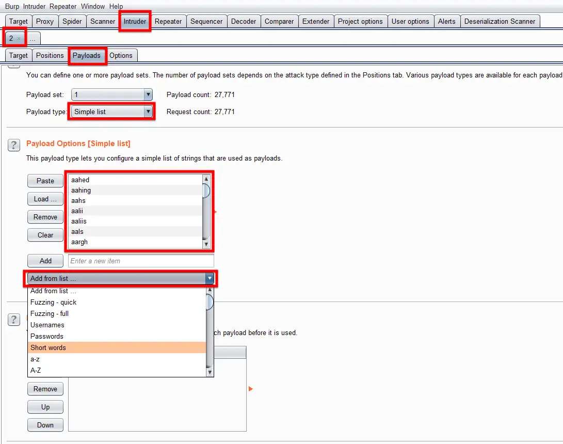Switch to the Proxy tab
The height and width of the screenshot is (444, 563).
click(x=45, y=22)
